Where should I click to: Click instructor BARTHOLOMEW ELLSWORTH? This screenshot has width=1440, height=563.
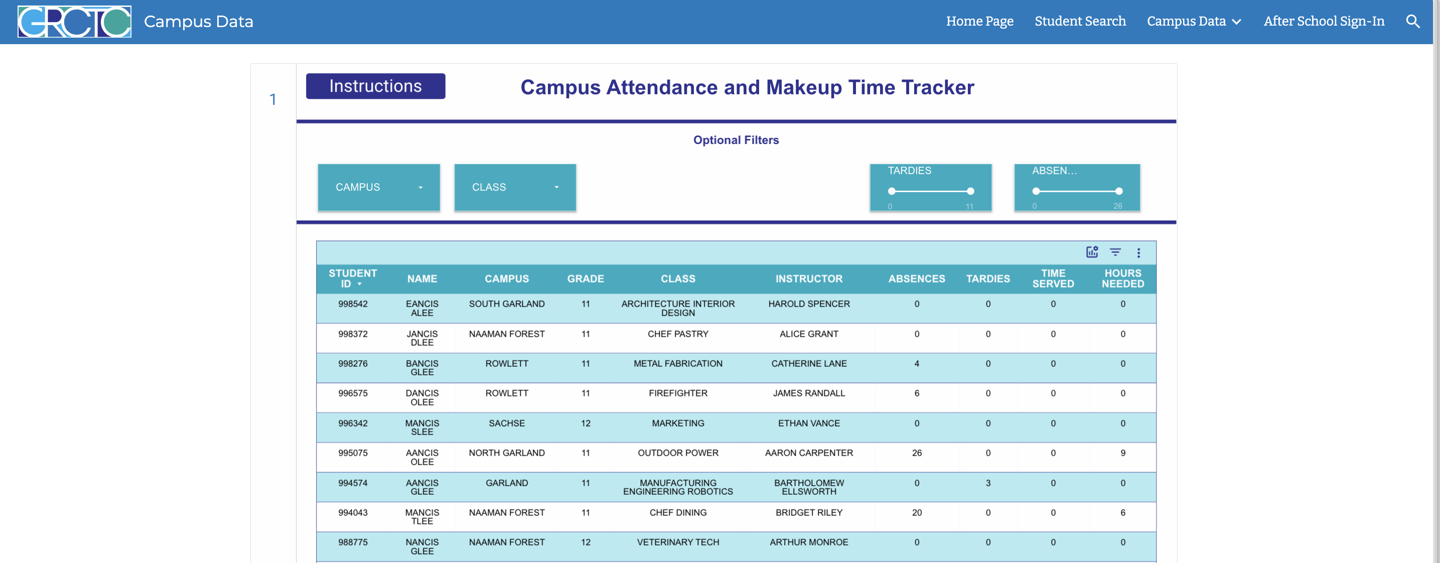pyautogui.click(x=809, y=488)
